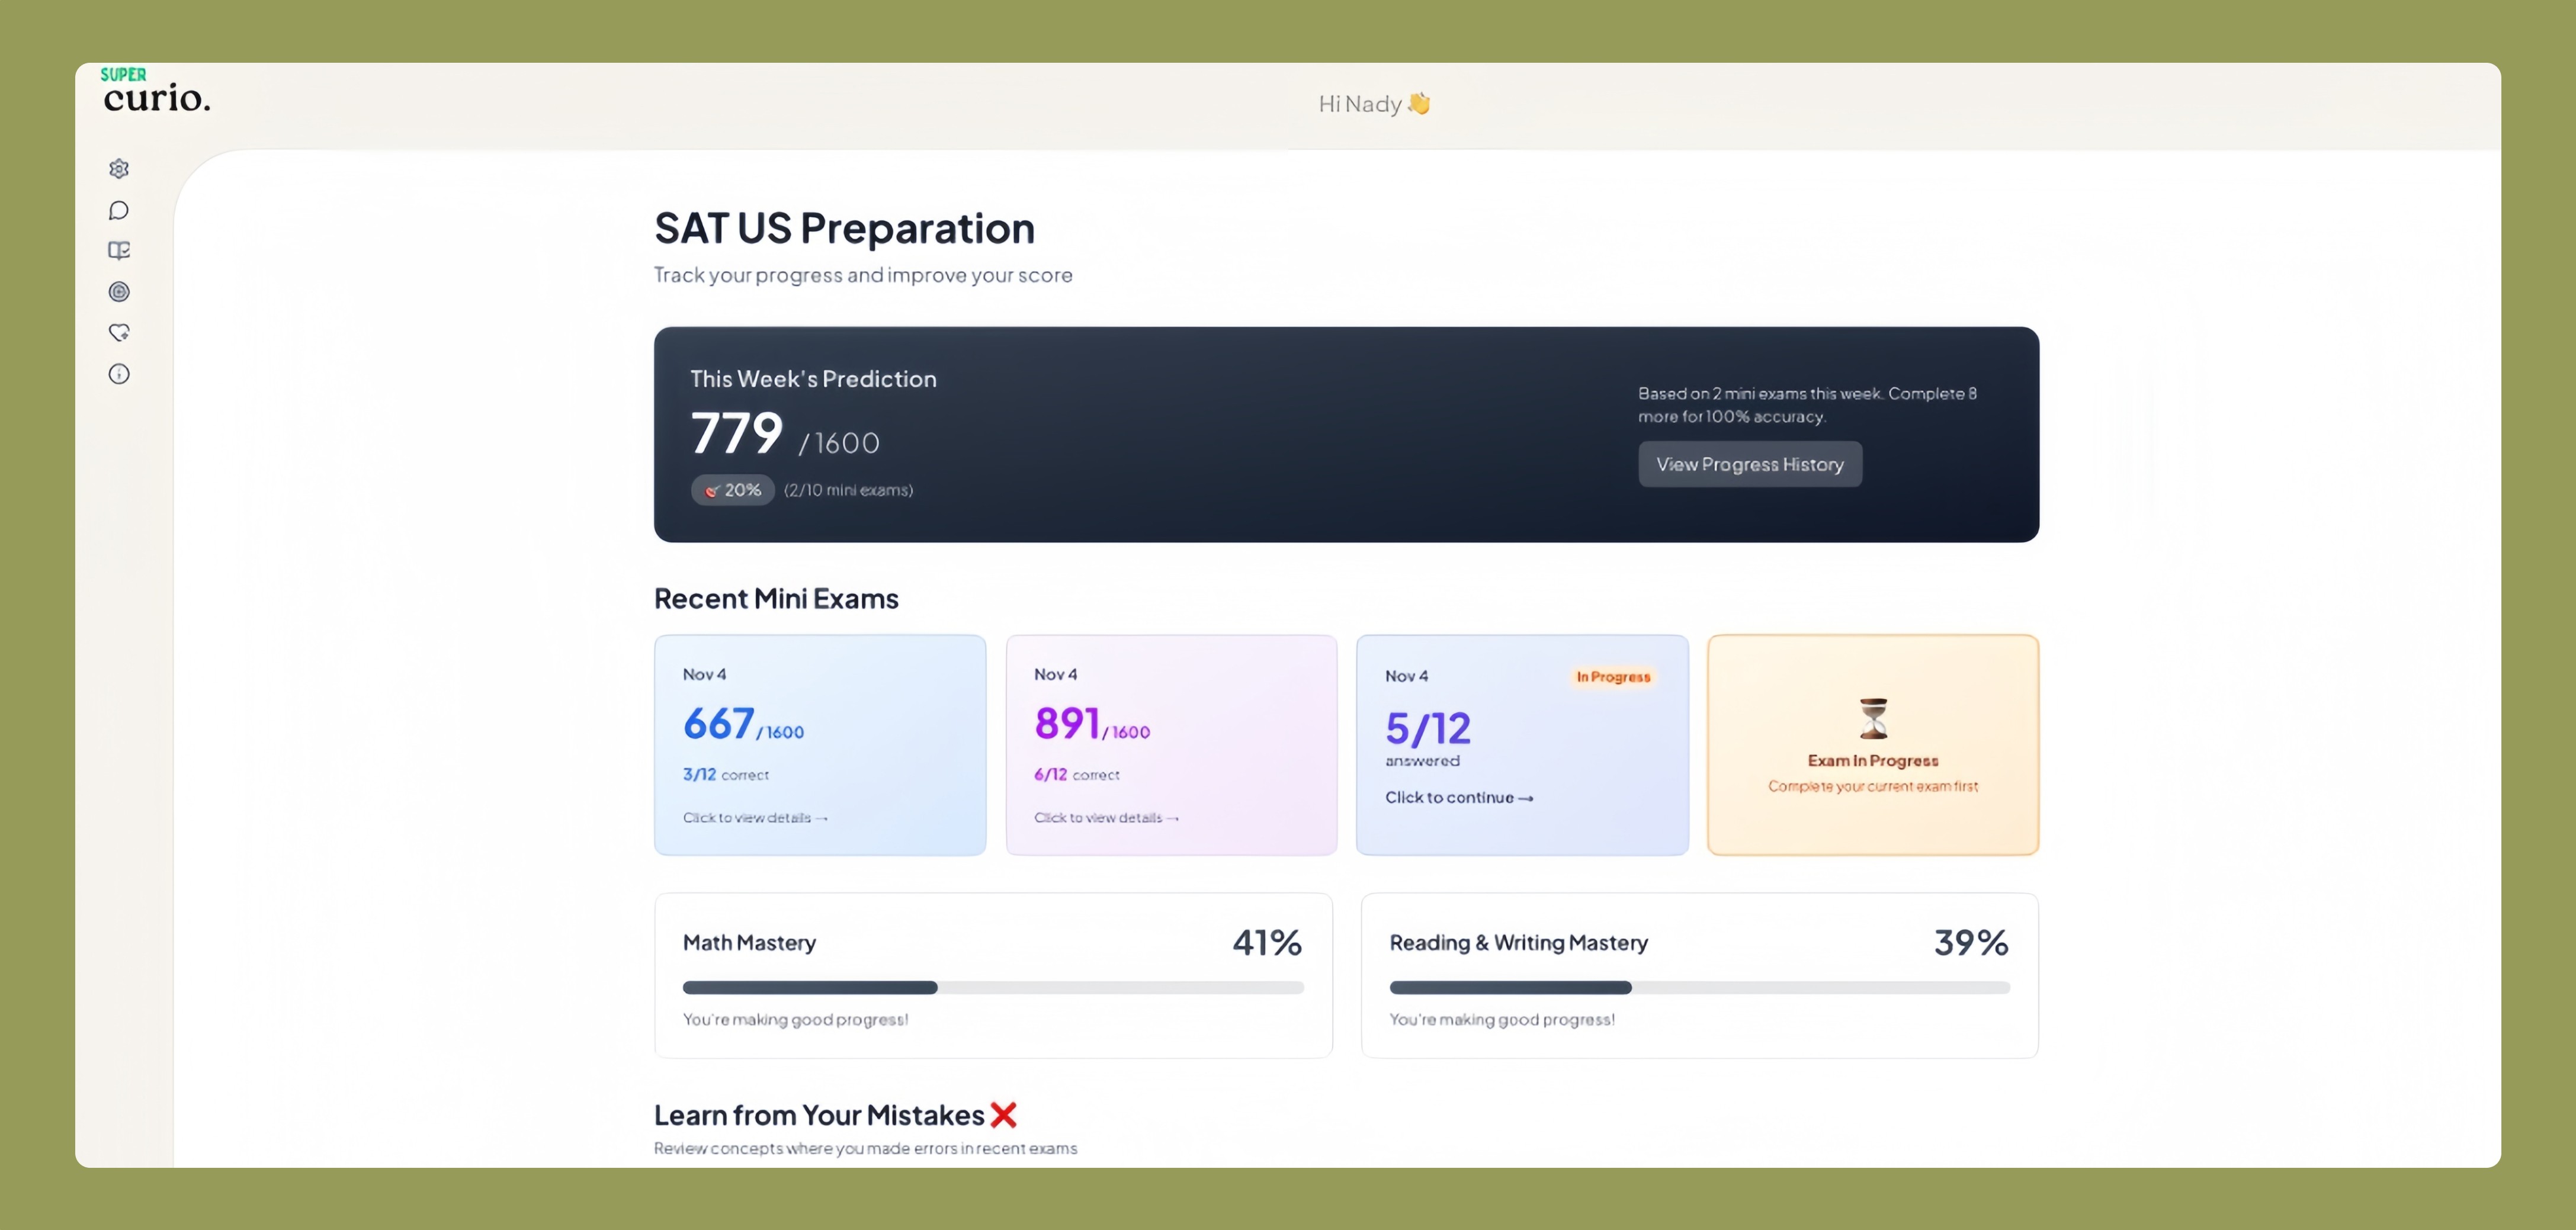The image size is (2576, 1230).
Task: Open settings gear in sidebar
Action: (119, 169)
